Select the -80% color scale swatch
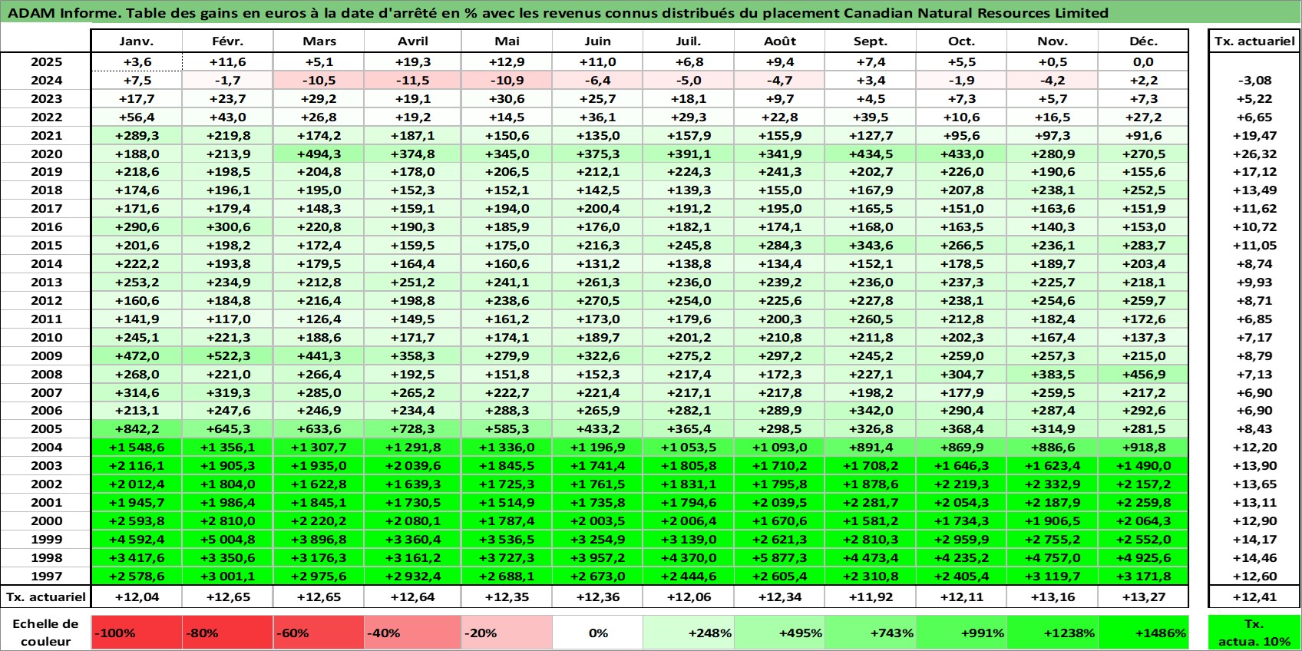 [x=228, y=633]
